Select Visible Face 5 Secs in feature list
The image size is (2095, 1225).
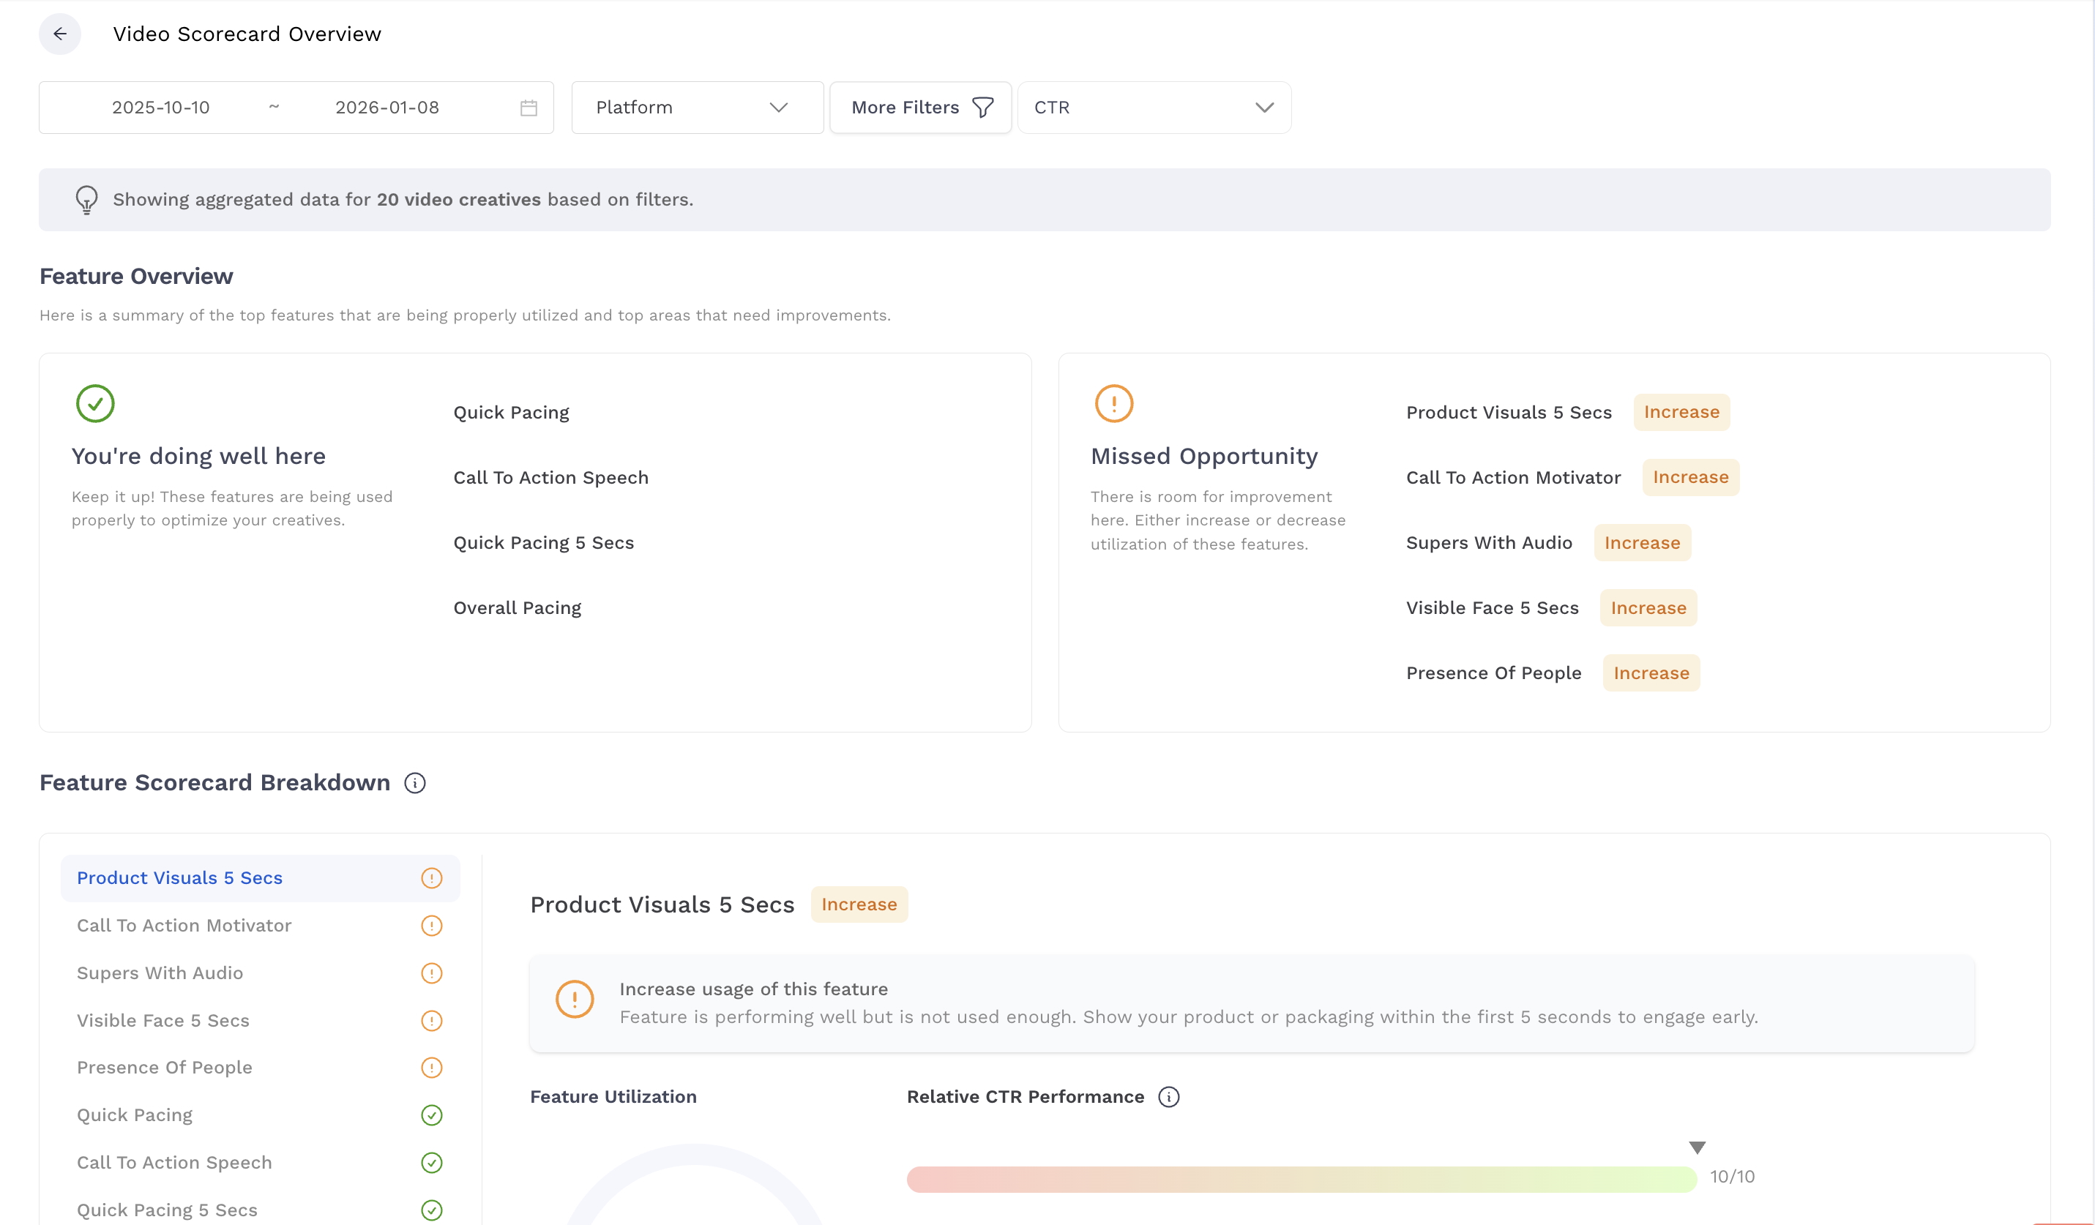pos(163,1021)
